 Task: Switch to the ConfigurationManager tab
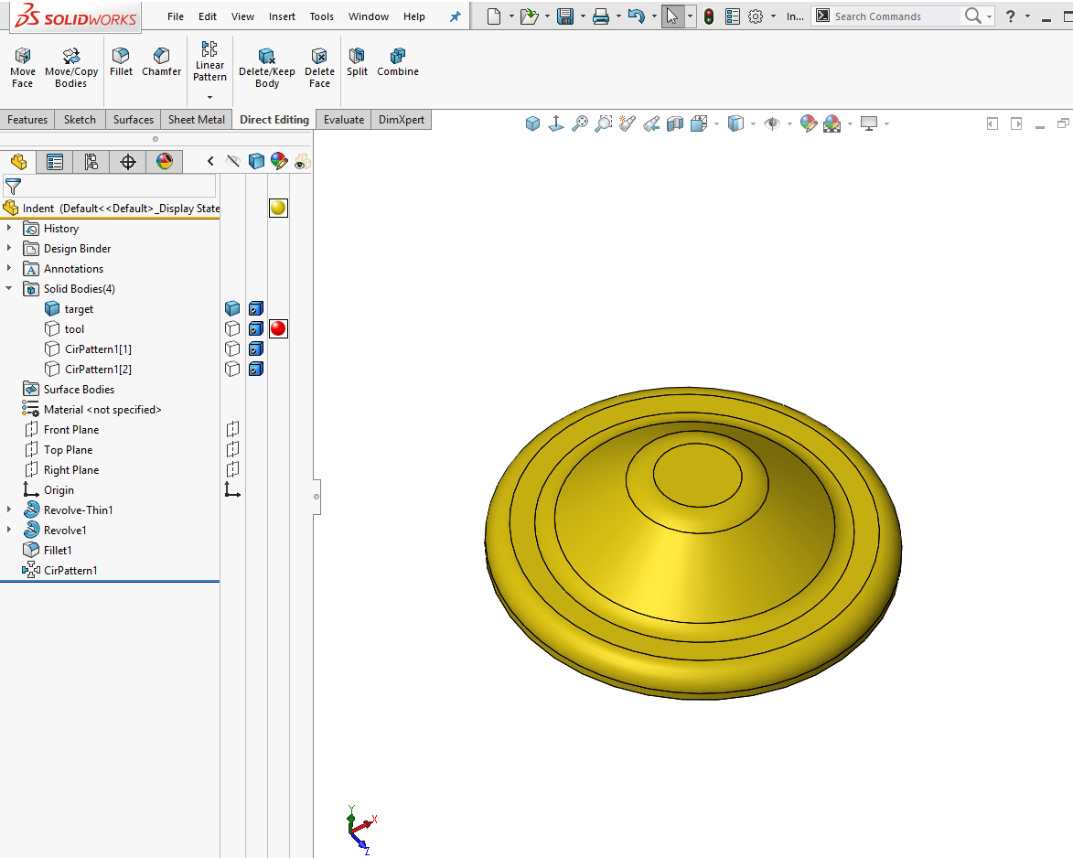[x=91, y=162]
